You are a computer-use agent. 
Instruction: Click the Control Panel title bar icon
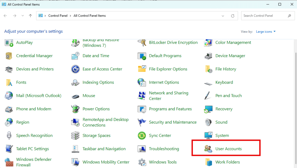[4, 4]
